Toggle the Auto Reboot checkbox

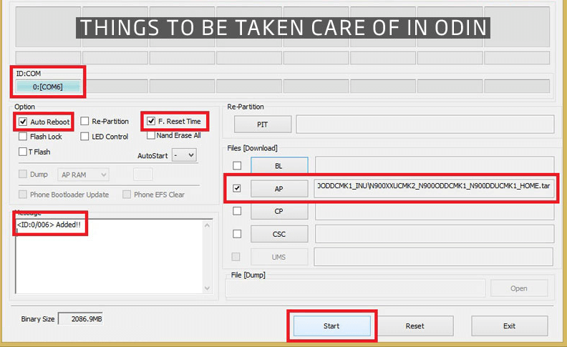tap(23, 122)
